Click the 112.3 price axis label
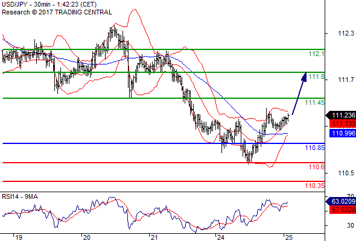This screenshot has width=356, height=241. [346, 33]
